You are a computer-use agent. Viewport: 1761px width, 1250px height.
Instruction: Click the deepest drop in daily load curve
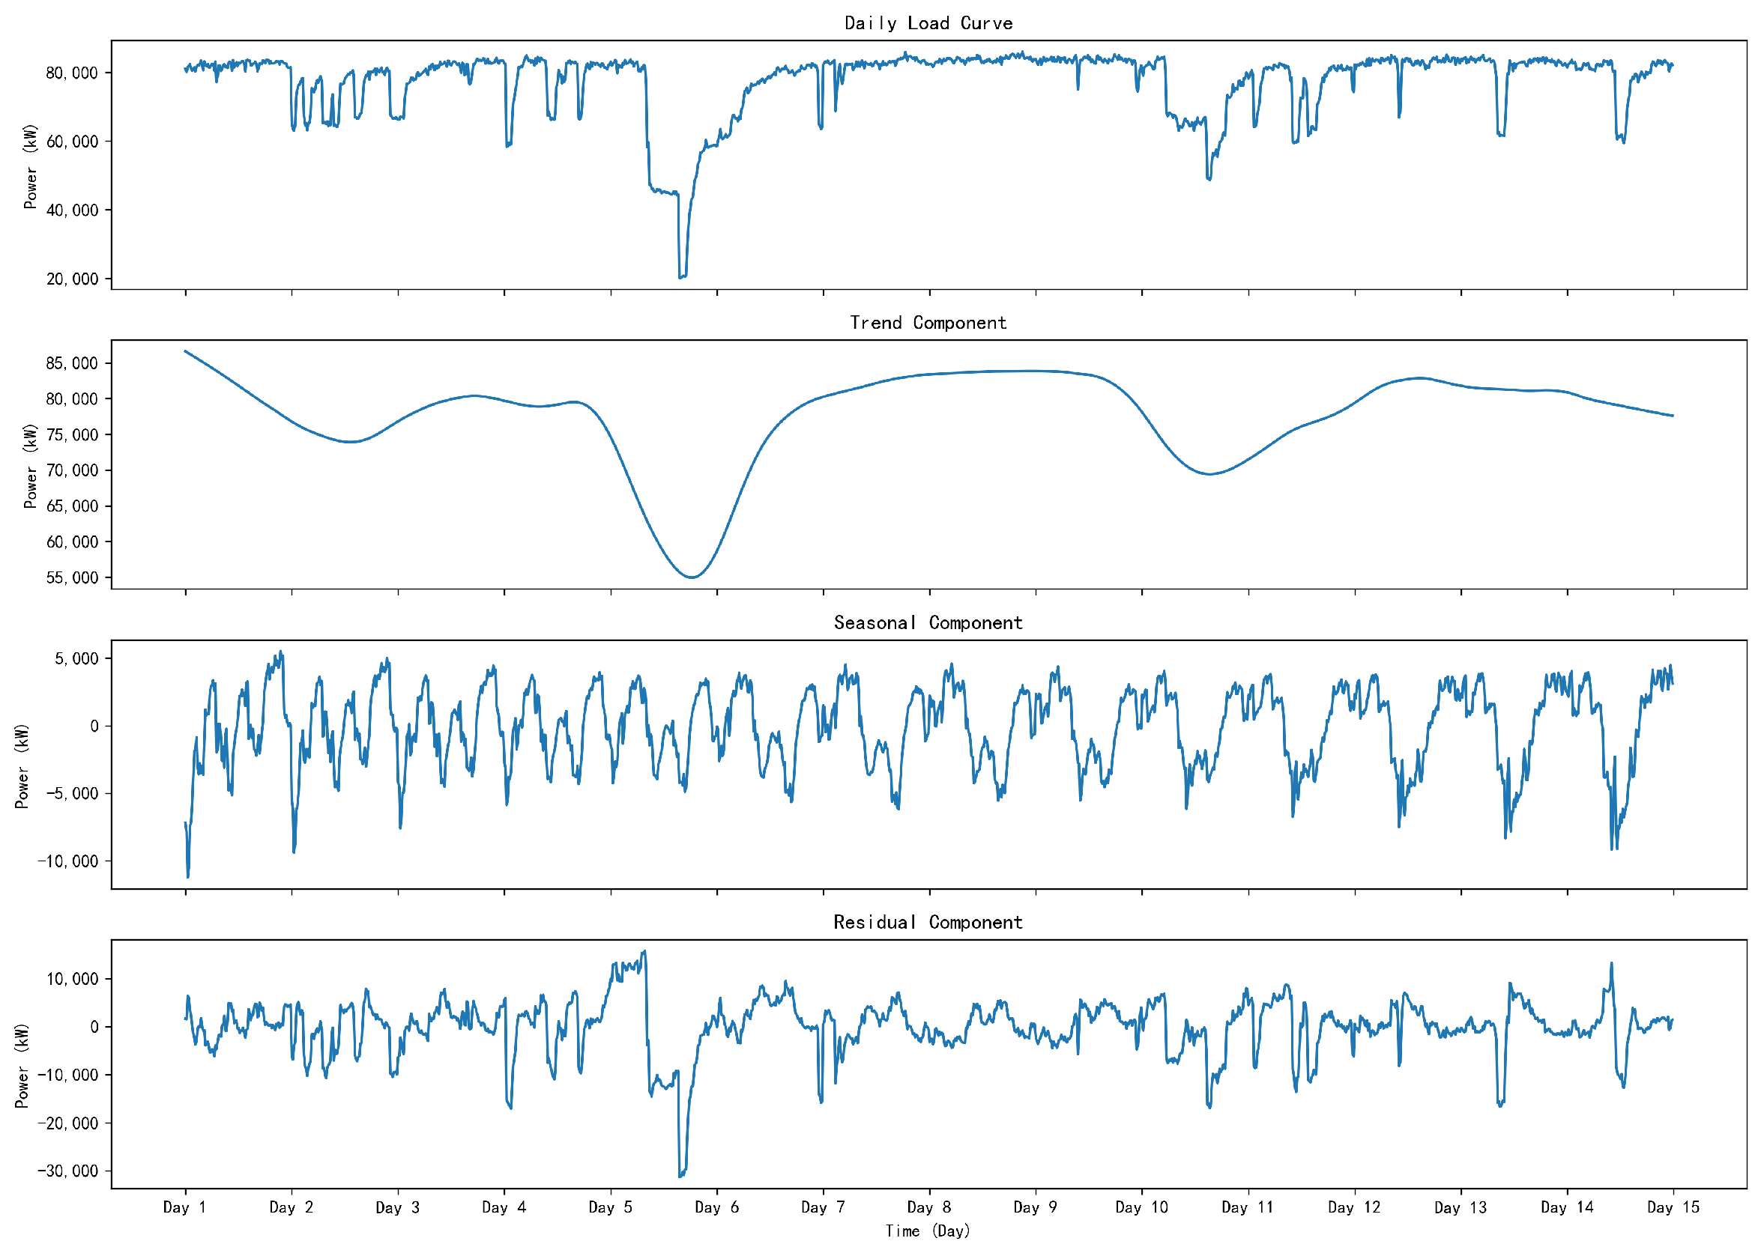click(x=681, y=276)
